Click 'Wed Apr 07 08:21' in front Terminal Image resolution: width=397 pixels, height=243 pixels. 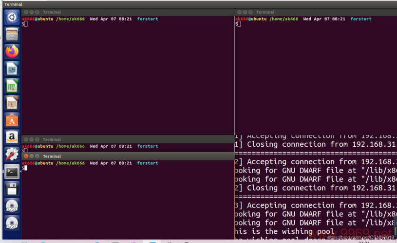coord(111,163)
